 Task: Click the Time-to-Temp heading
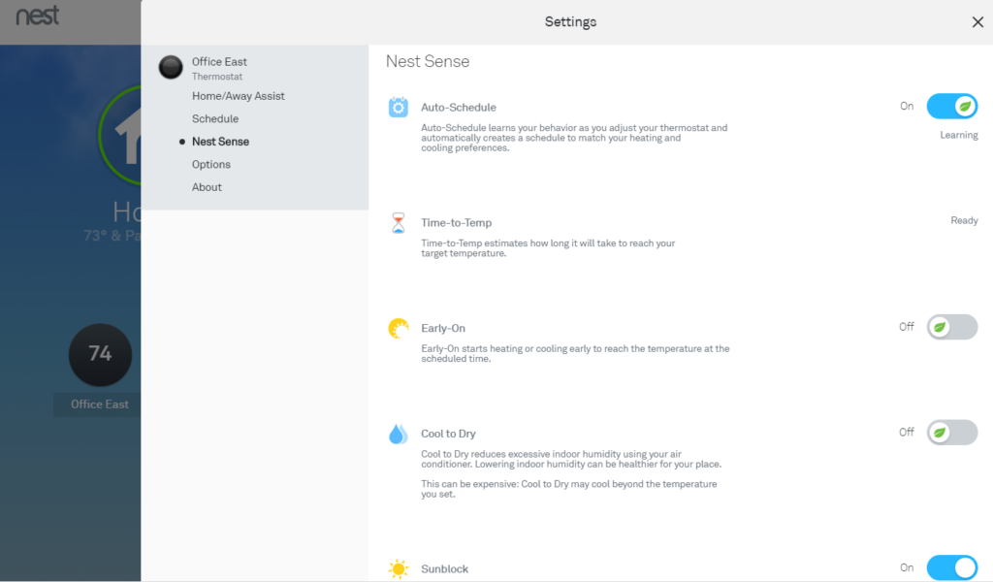coord(456,223)
